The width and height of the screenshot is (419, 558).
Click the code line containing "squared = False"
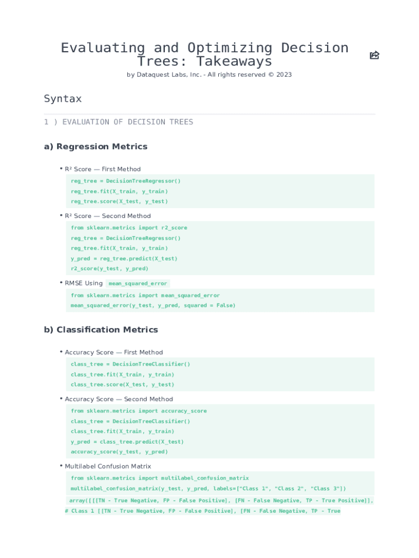153,306
